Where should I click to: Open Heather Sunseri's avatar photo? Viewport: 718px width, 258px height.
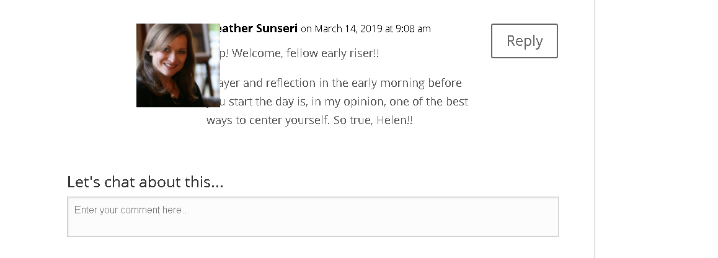178,66
